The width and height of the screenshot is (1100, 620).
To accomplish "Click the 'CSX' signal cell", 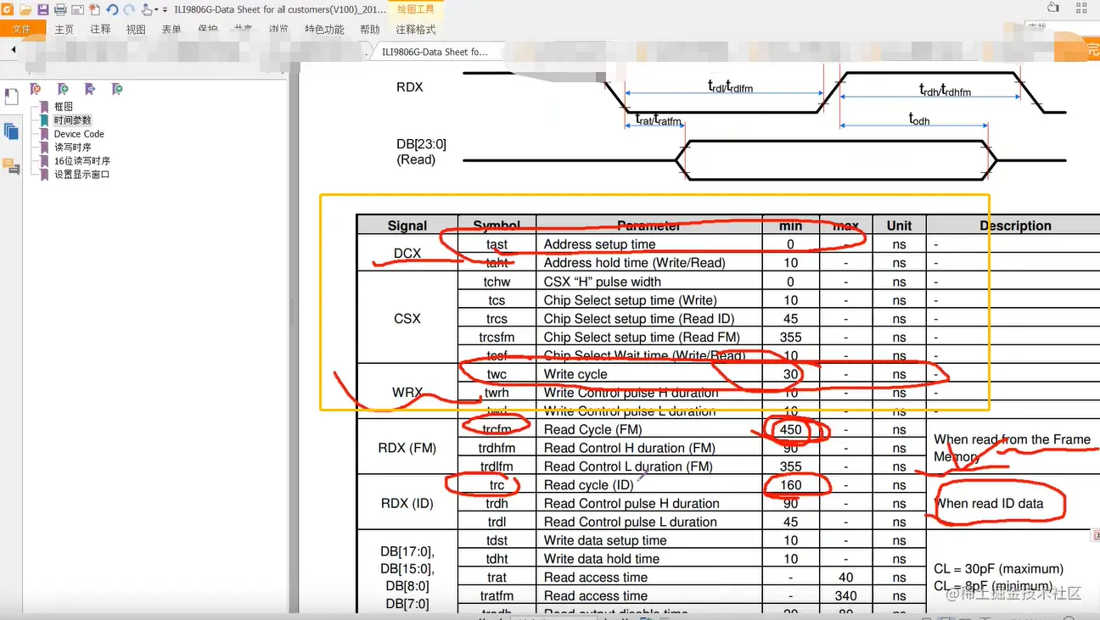I will [407, 319].
